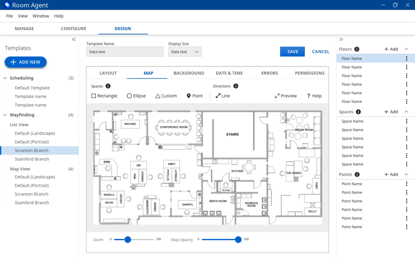This screenshot has height=258, width=415.
Task: Open the CONFIGURE tab
Action: point(73,29)
